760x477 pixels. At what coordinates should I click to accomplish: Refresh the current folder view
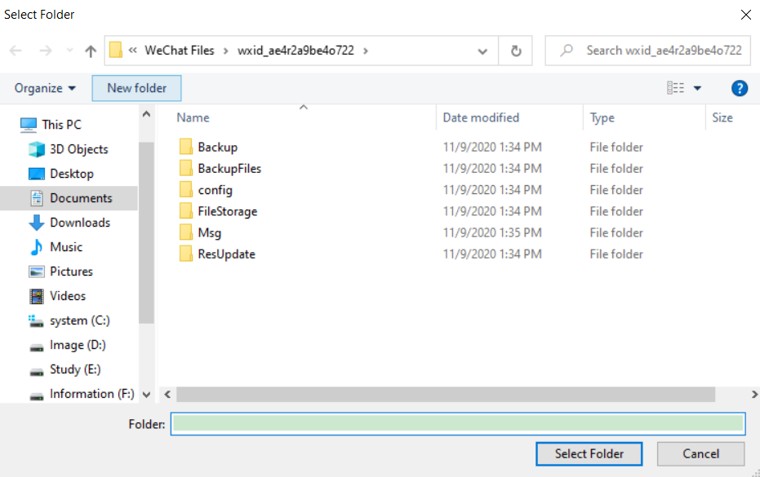click(x=515, y=50)
